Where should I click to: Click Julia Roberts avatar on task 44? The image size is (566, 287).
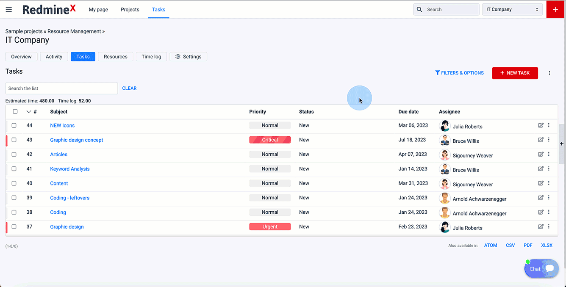pos(444,126)
